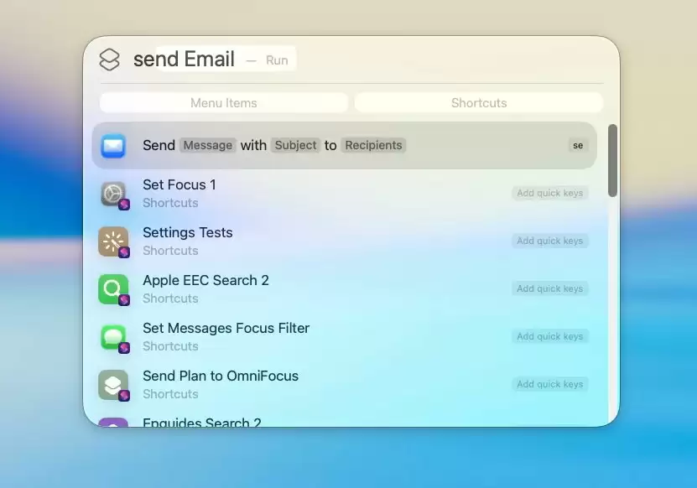This screenshot has height=488, width=697.
Task: Click the Run label in the search bar
Action: 277,59
